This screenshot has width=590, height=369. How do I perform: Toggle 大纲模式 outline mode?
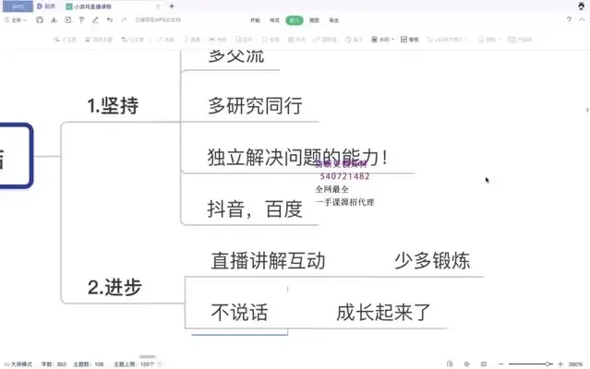click(18, 363)
